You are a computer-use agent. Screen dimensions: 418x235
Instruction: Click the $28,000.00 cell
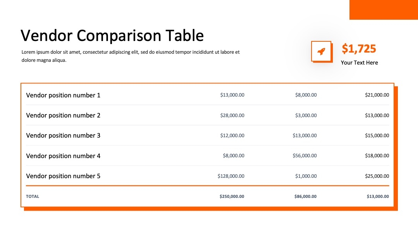[232, 115]
